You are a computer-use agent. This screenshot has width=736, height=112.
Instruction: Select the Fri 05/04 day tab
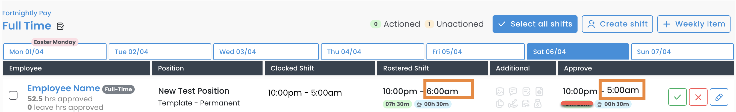475,52
